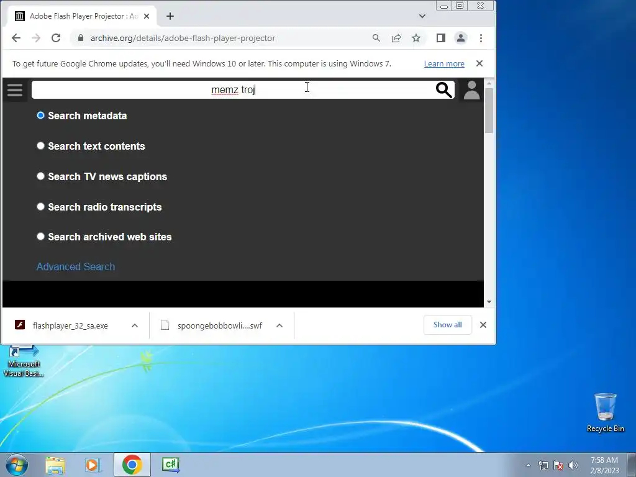636x477 pixels.
Task: Select Search text contents radio option
Action: (x=40, y=146)
